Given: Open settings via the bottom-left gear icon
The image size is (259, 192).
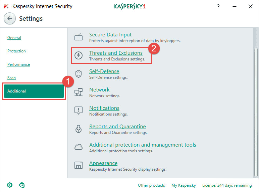Looking at the screenshot, I should coord(10,185).
